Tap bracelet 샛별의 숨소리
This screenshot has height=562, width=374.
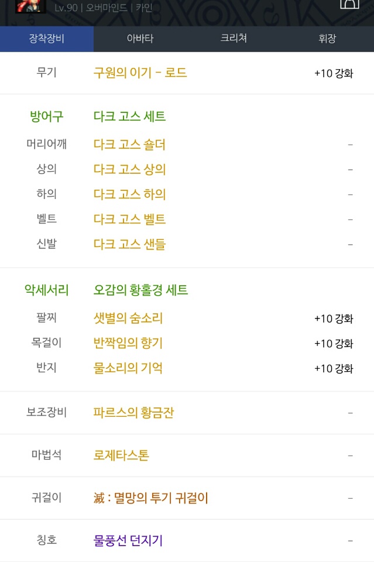point(128,318)
